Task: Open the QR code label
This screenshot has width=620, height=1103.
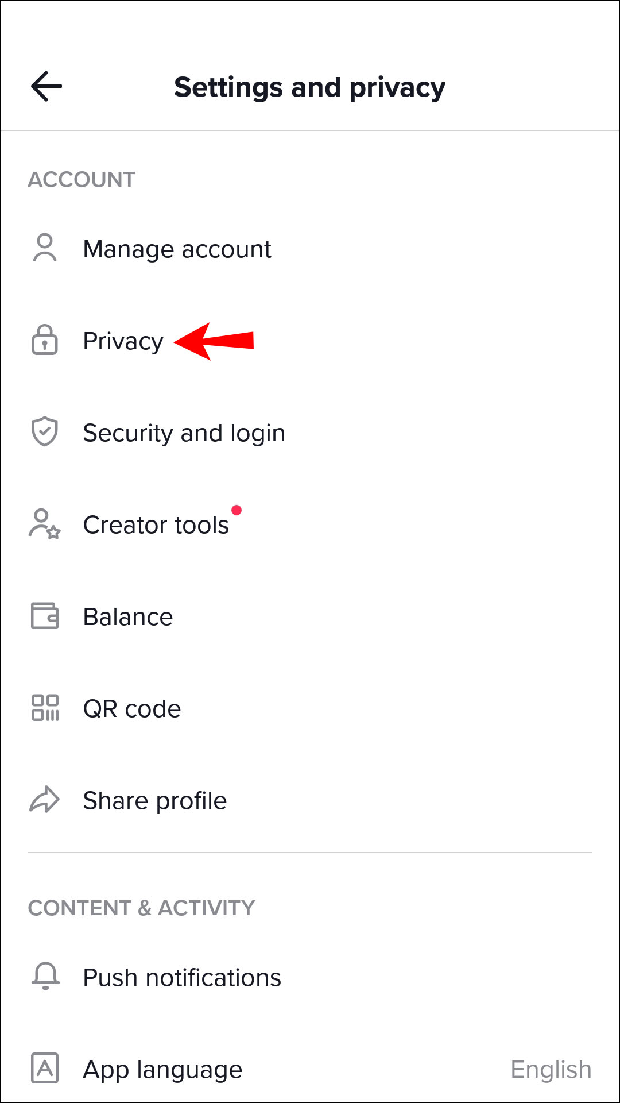Action: point(132,709)
